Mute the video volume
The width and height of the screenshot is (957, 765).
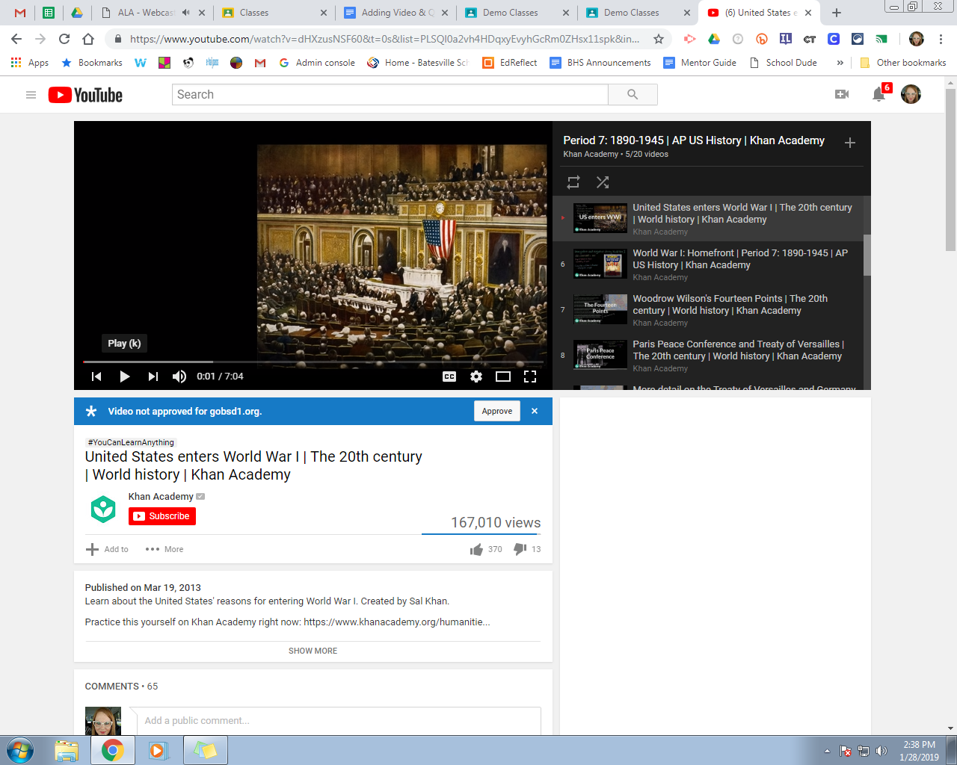(179, 377)
